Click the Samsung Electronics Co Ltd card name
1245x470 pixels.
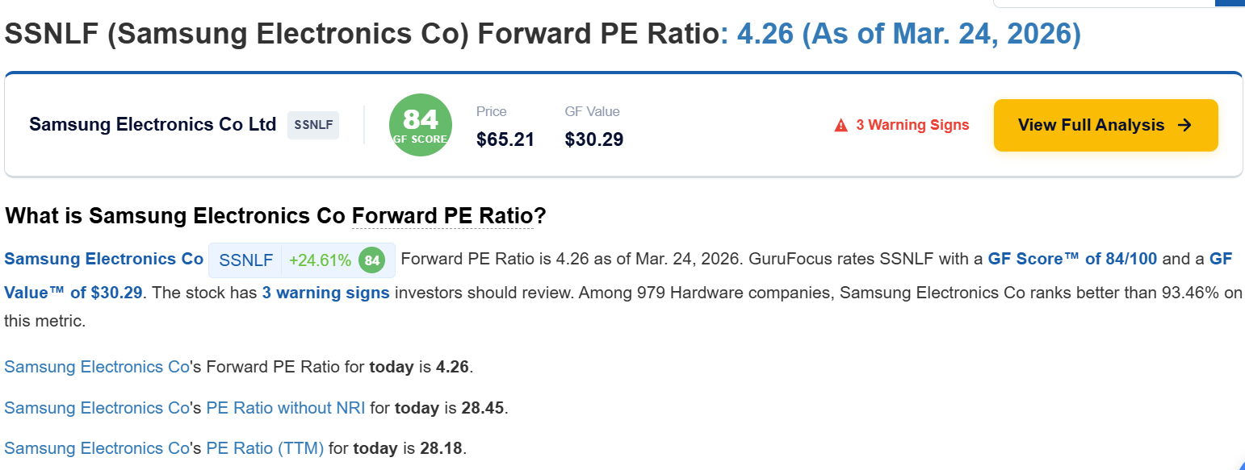(153, 125)
